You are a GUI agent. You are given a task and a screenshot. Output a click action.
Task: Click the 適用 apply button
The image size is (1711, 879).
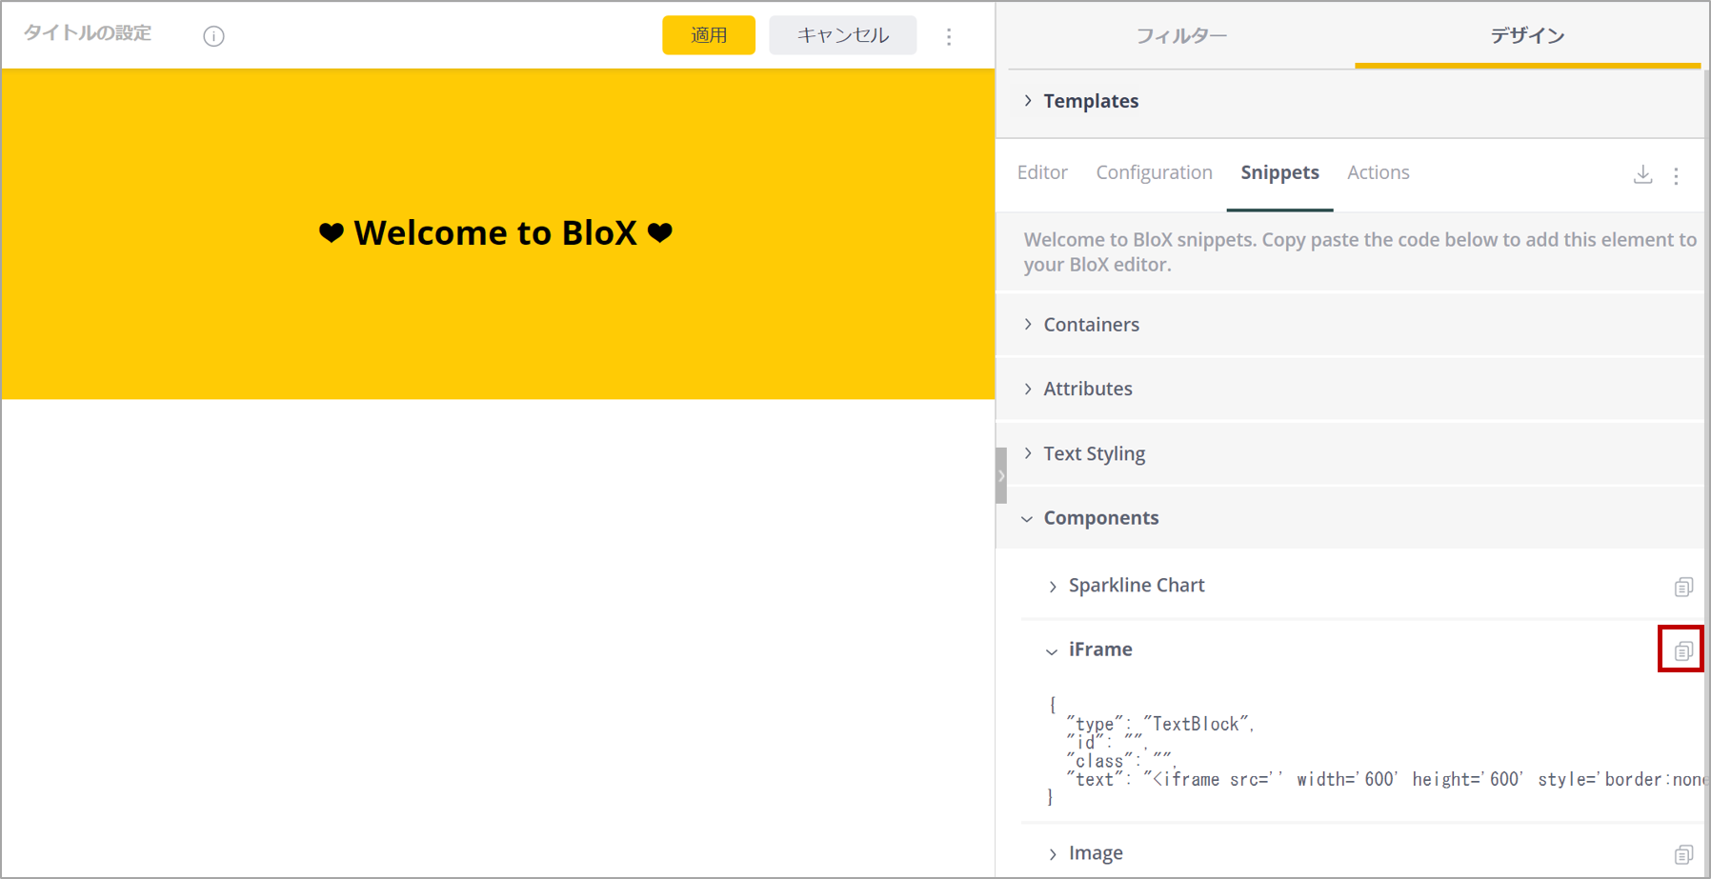pos(709,35)
